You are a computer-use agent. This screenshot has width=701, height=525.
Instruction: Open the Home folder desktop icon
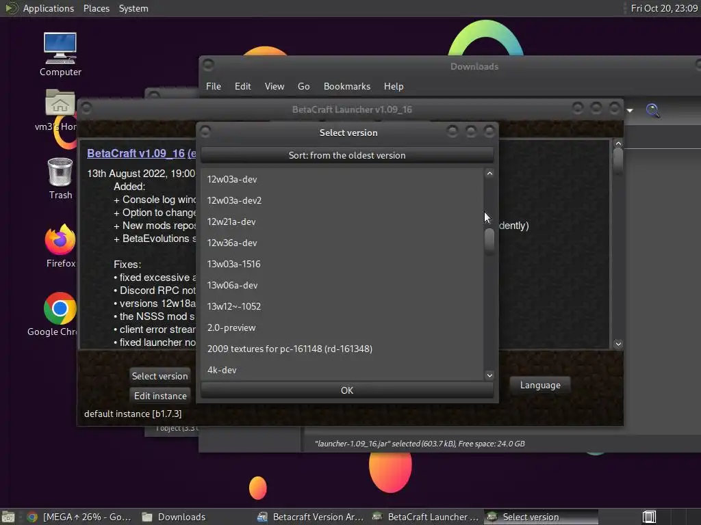[60, 109]
